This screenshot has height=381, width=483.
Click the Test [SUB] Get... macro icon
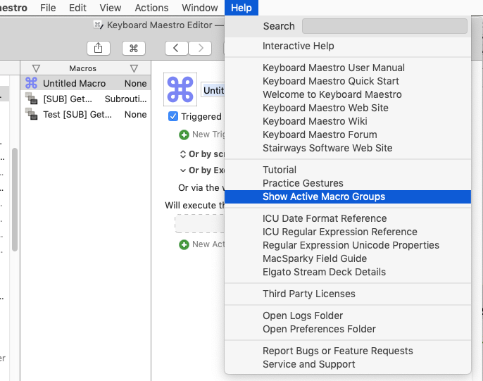[32, 114]
